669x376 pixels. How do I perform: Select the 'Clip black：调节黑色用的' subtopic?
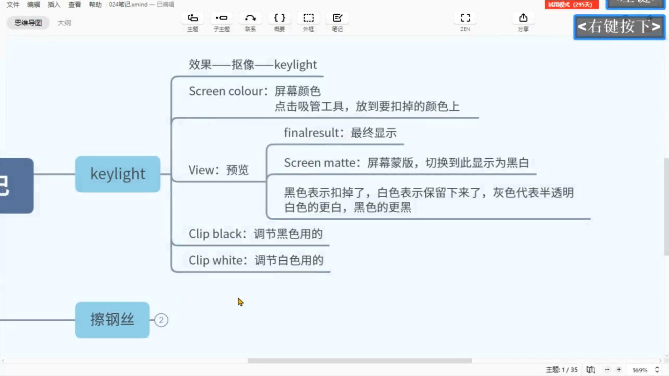coord(256,234)
